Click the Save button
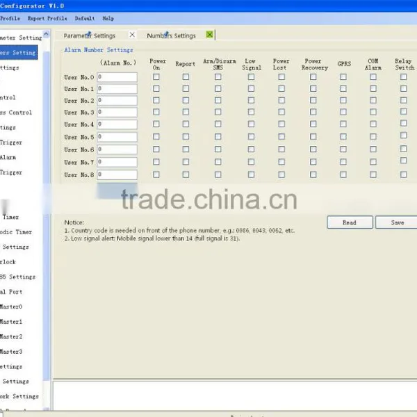 tap(398, 222)
